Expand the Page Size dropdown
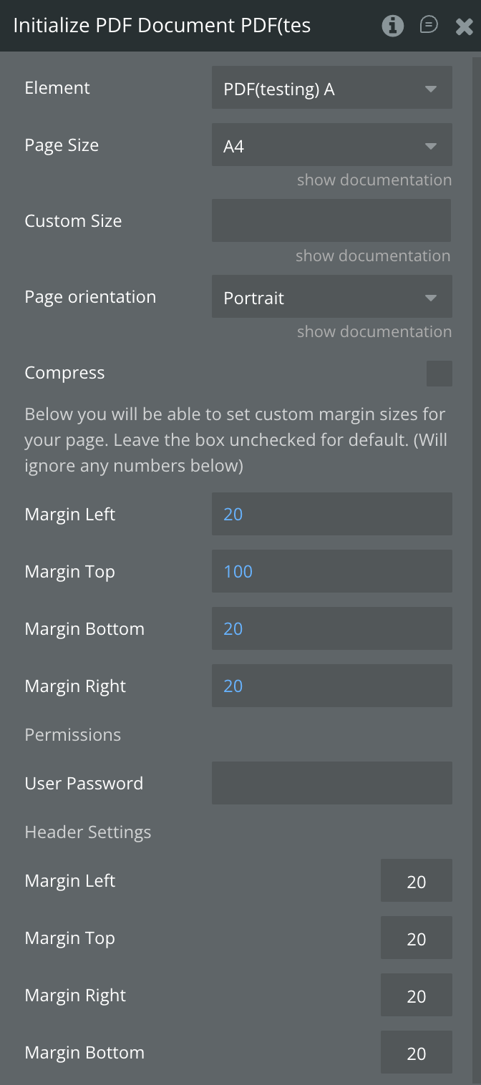Viewport: 481px width, 1085px height. tap(331, 145)
